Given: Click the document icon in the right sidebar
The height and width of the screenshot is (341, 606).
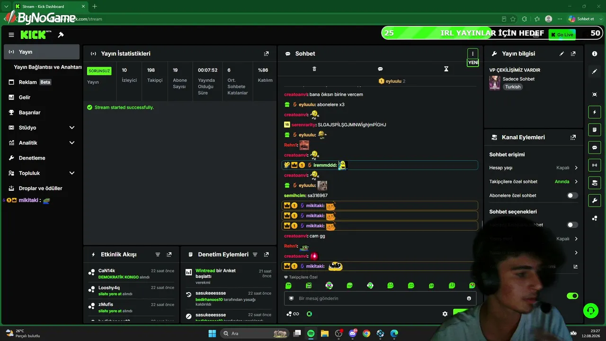Looking at the screenshot, I should [x=595, y=130].
